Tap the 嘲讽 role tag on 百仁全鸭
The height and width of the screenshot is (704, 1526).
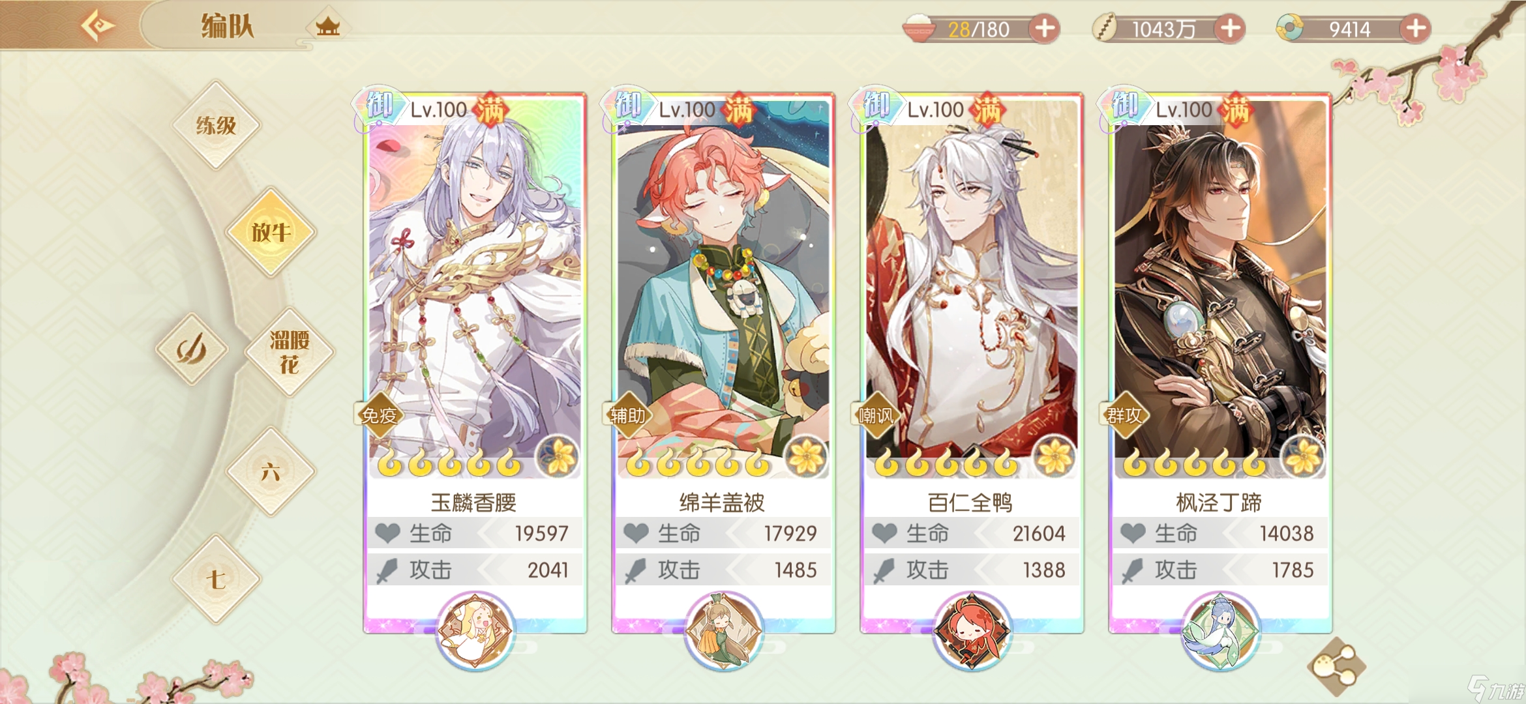875,415
